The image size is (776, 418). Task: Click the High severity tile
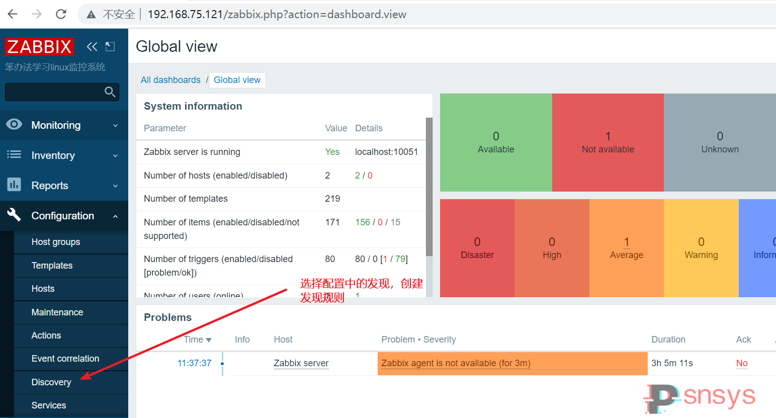[552, 248]
